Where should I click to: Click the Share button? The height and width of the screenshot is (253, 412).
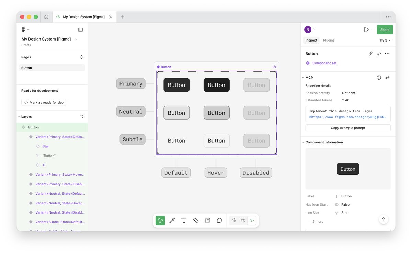[x=385, y=30]
